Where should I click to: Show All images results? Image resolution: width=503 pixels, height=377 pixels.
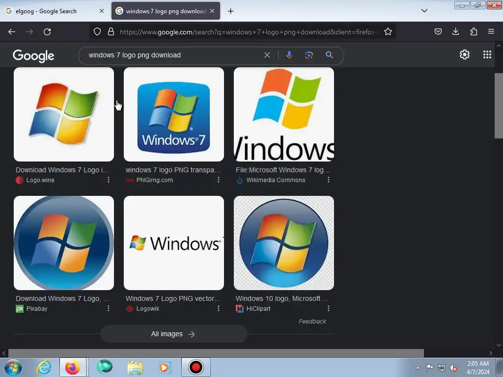pos(173,334)
